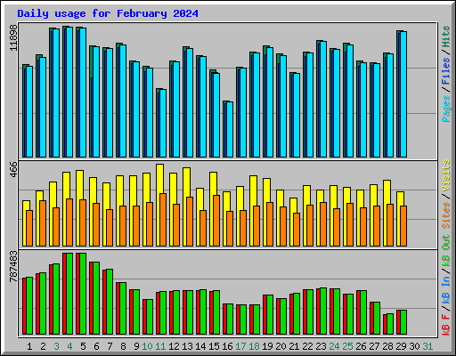Click green day label 17
The image size is (456, 356).
click(240, 346)
